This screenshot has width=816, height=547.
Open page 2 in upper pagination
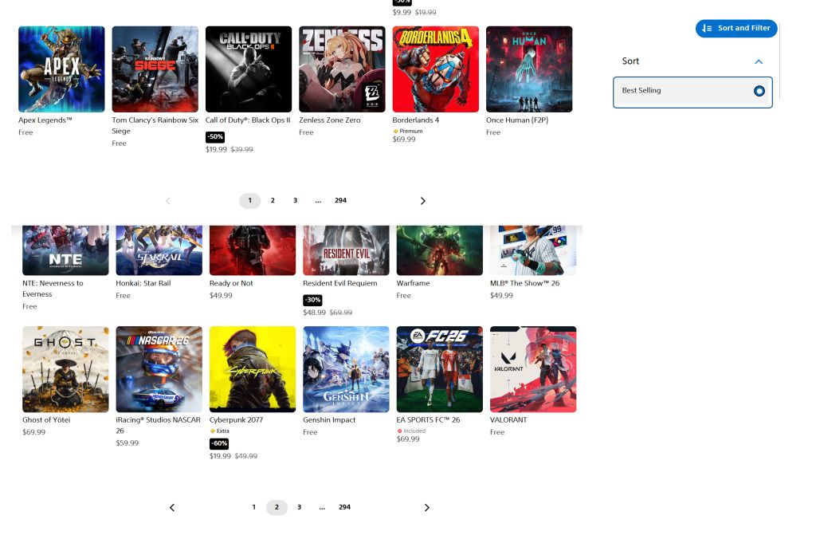(273, 201)
